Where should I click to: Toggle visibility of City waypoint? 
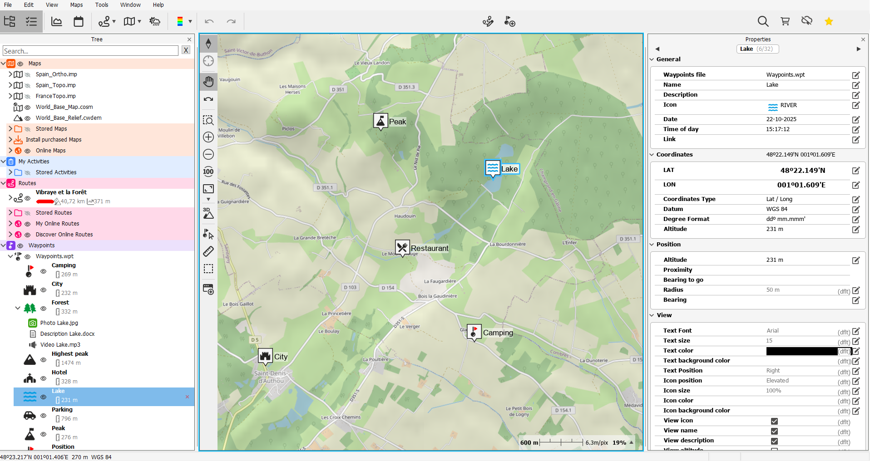[44, 290]
